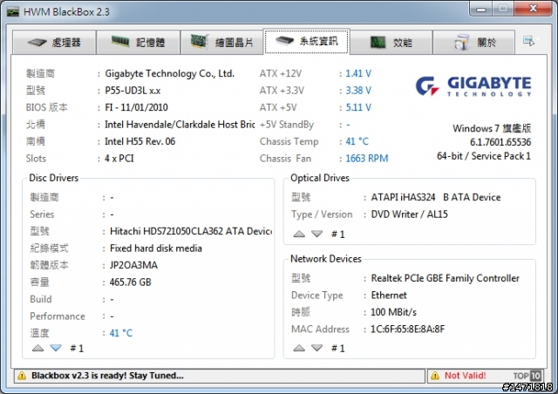Viewport: 558px width, 394px height.
Task: Open the 關於 about tab
Action: click(473, 43)
